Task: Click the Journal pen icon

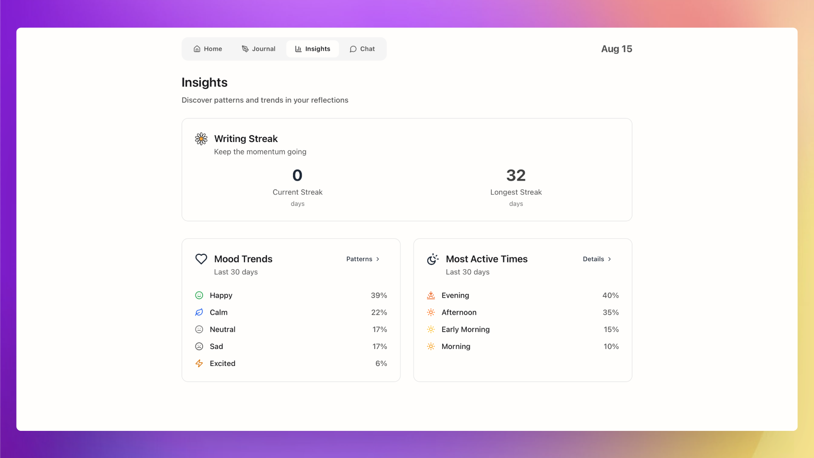Action: pos(245,49)
